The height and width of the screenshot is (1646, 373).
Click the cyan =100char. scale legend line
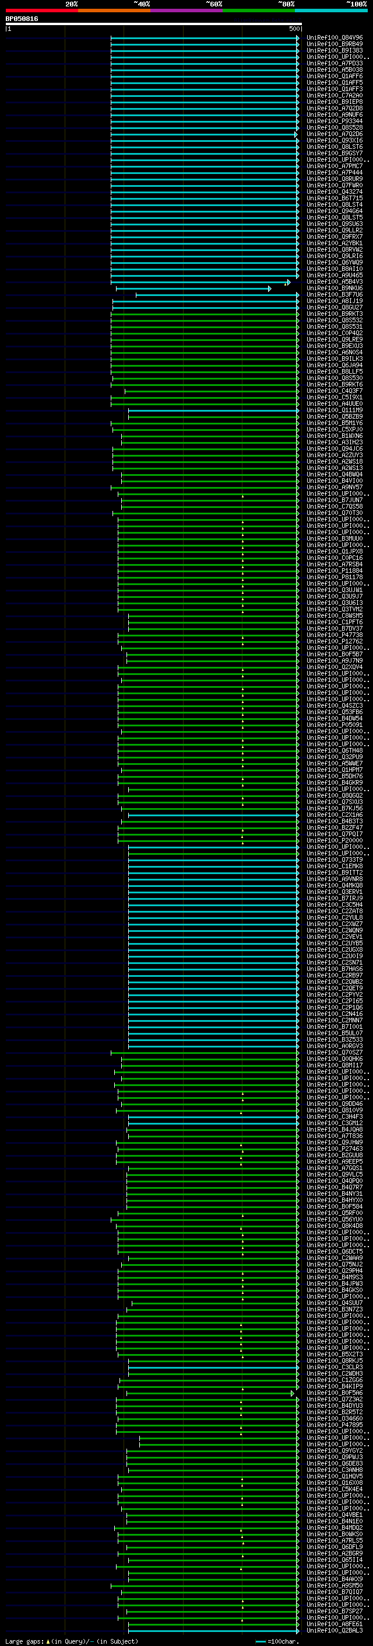pyautogui.click(x=260, y=1641)
